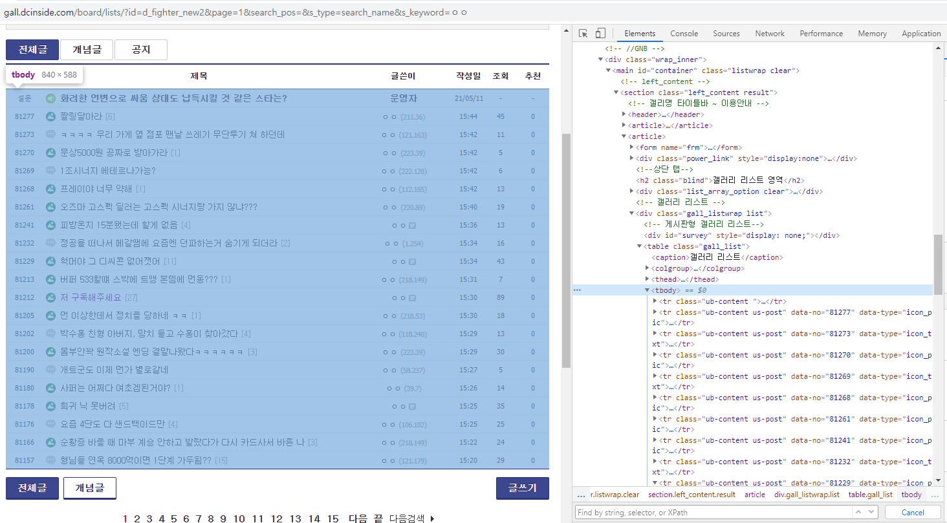This screenshot has height=523, width=947.
Task: Click the speech-bubble icon of post 81269
Action: pos(50,171)
